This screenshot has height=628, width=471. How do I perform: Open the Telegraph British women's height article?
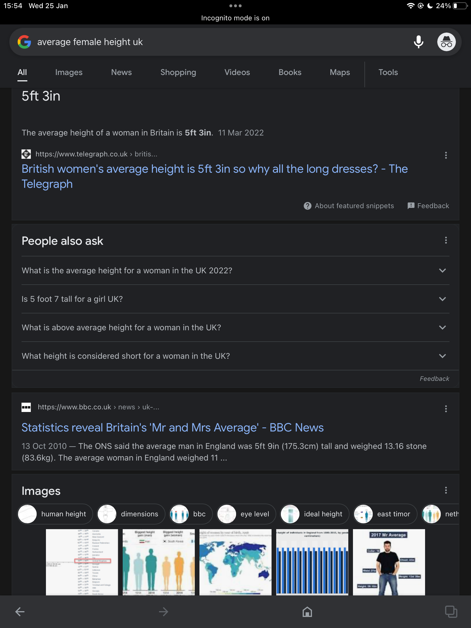[x=215, y=176]
